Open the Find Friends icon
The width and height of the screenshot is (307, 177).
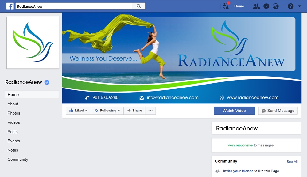coord(256,6)
